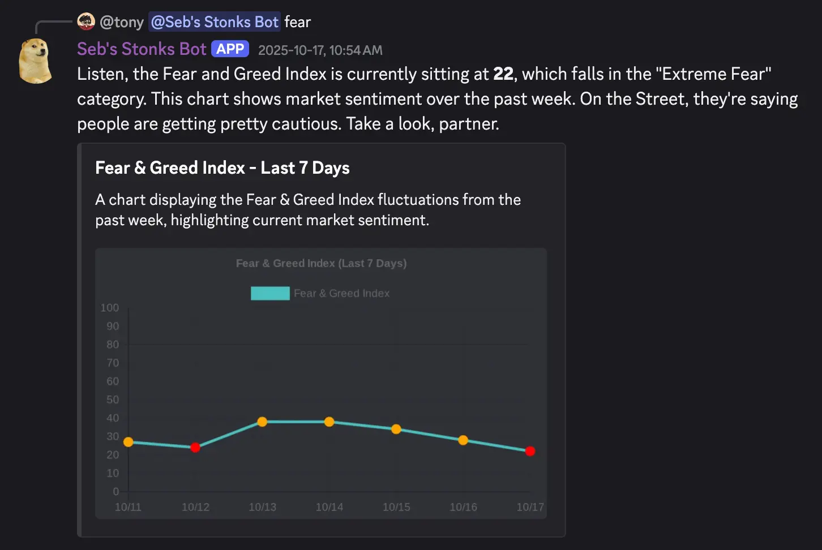Click the reply thread connector line
Screen dimensions: 822x550
point(57,22)
